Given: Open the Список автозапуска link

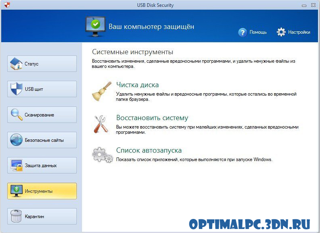Looking at the screenshot, I should 149,150.
